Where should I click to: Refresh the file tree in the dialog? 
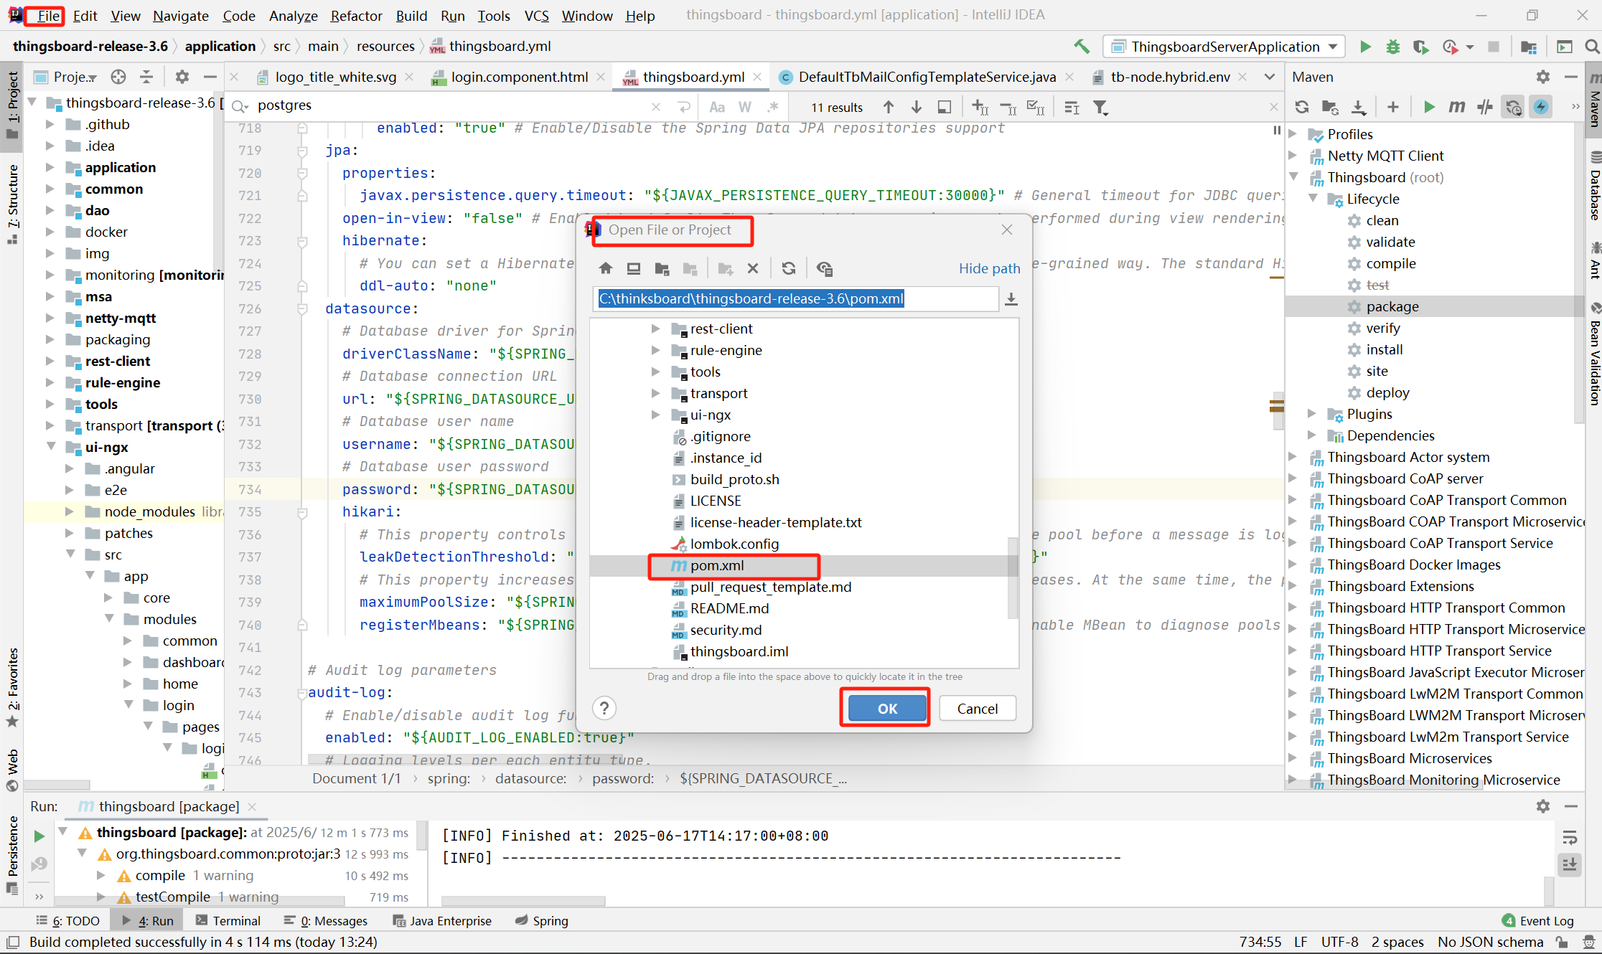[x=789, y=268]
